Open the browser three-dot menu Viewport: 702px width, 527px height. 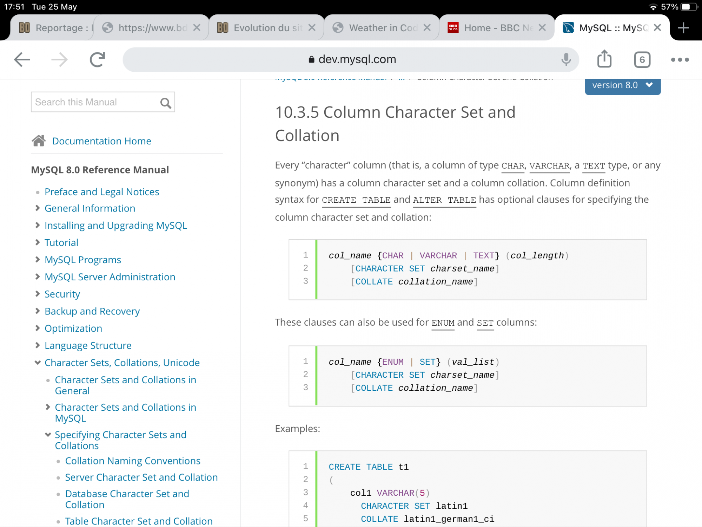(680, 60)
